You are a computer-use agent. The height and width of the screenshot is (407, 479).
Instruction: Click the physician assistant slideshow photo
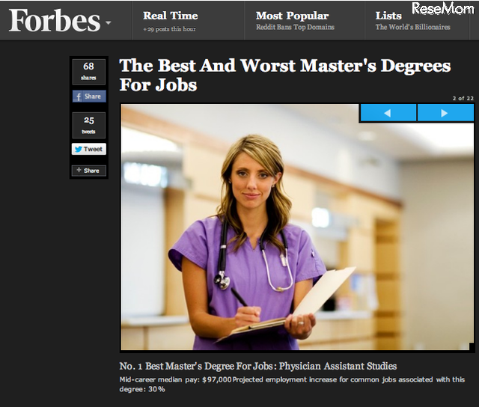point(297,227)
